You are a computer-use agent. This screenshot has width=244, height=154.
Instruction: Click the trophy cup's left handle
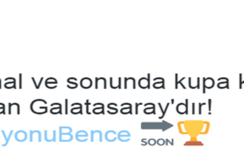point(181,128)
